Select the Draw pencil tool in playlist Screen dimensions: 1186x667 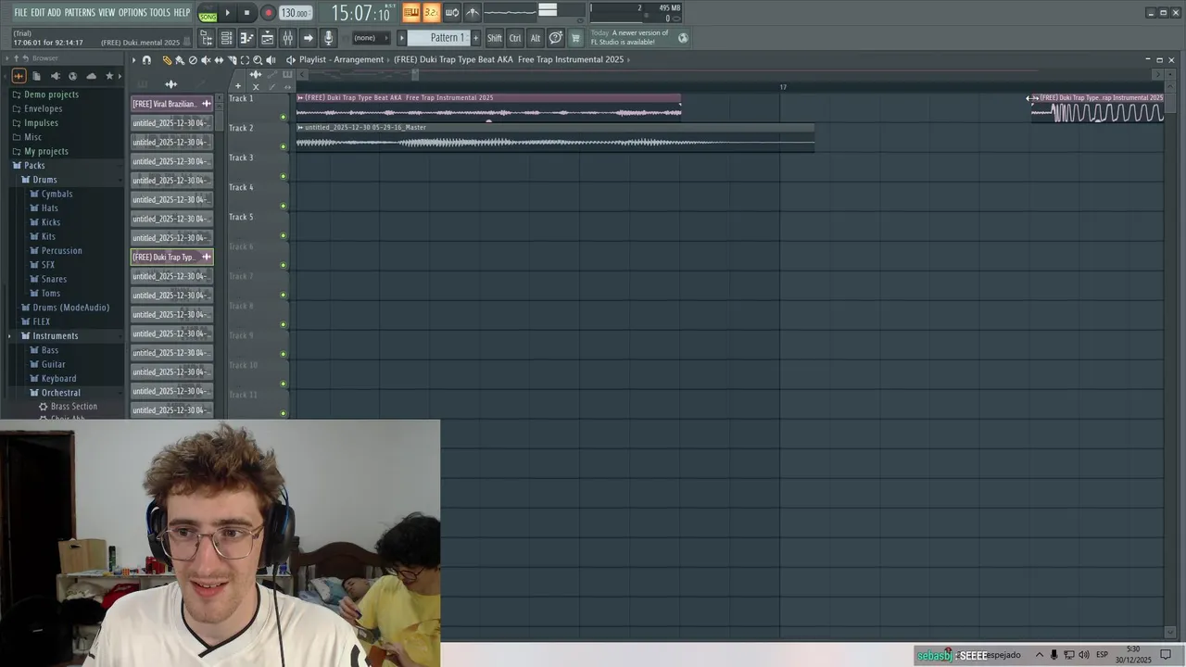(x=167, y=60)
